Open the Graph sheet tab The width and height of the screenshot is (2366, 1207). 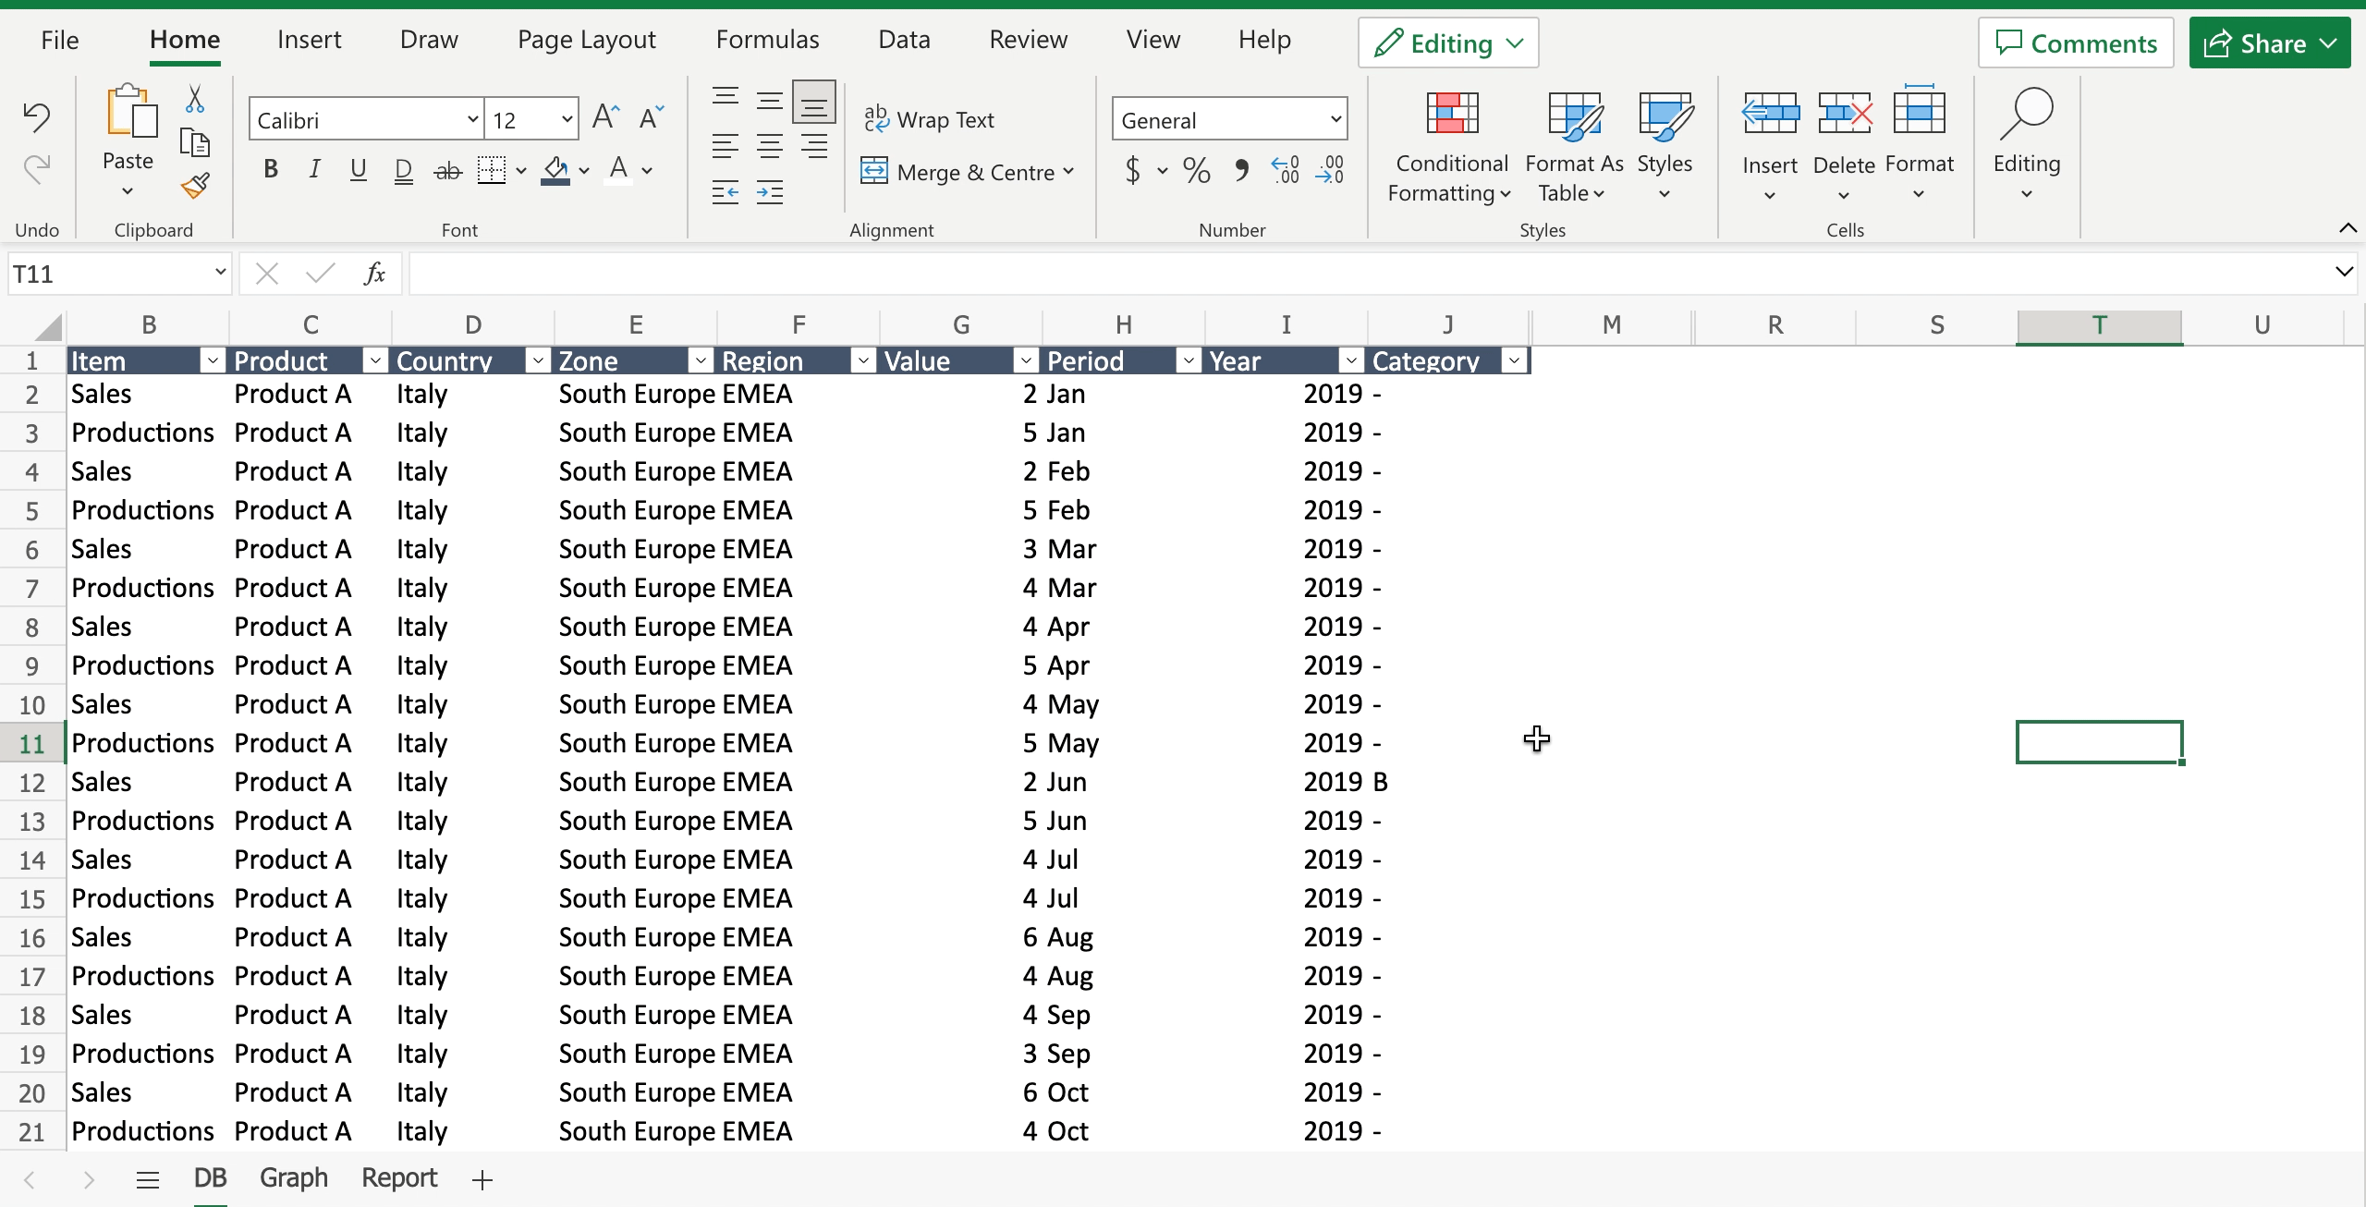coord(293,1177)
